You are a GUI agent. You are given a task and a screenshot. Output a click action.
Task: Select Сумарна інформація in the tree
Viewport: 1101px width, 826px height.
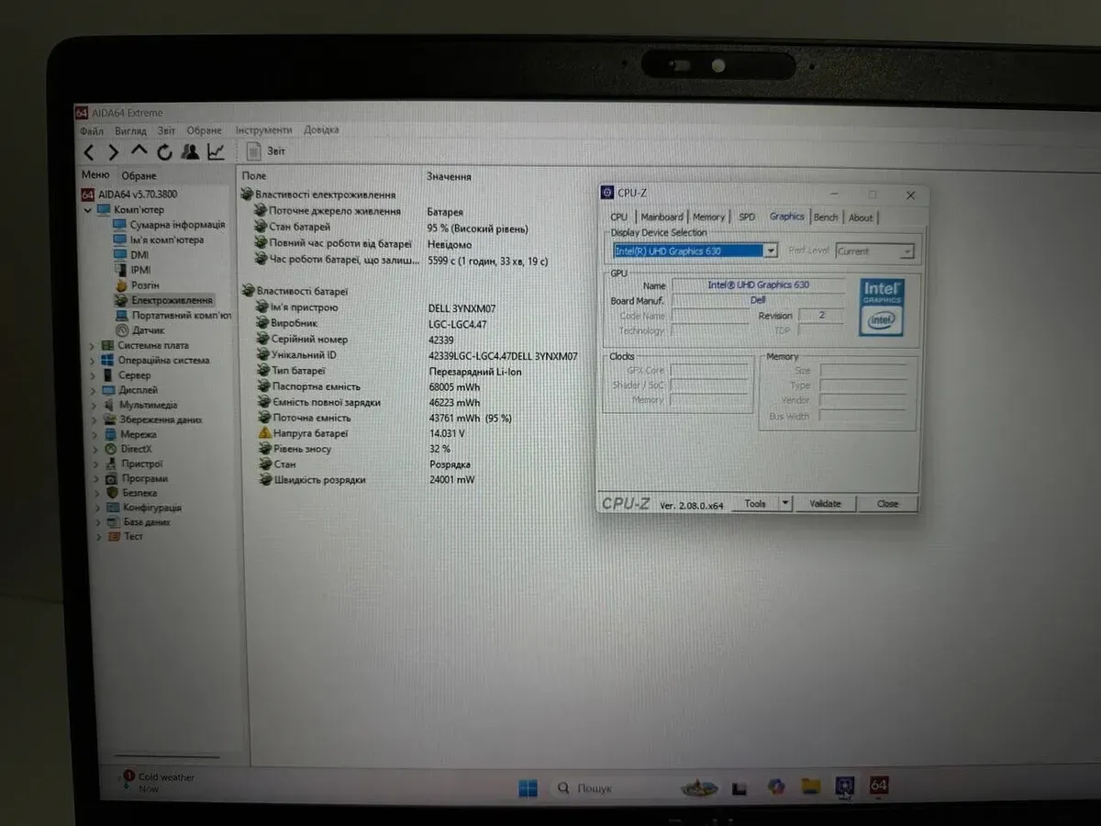[x=176, y=225]
